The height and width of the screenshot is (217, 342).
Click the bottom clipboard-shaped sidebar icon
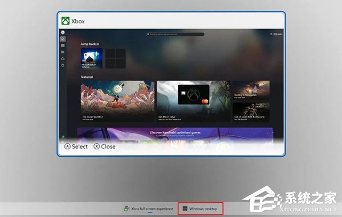tap(63, 65)
